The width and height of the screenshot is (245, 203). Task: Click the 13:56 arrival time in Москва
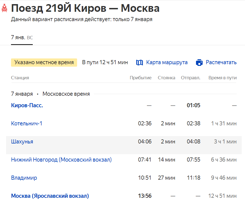145,196
